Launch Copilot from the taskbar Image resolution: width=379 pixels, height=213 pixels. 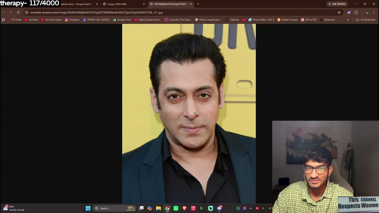pos(150,208)
